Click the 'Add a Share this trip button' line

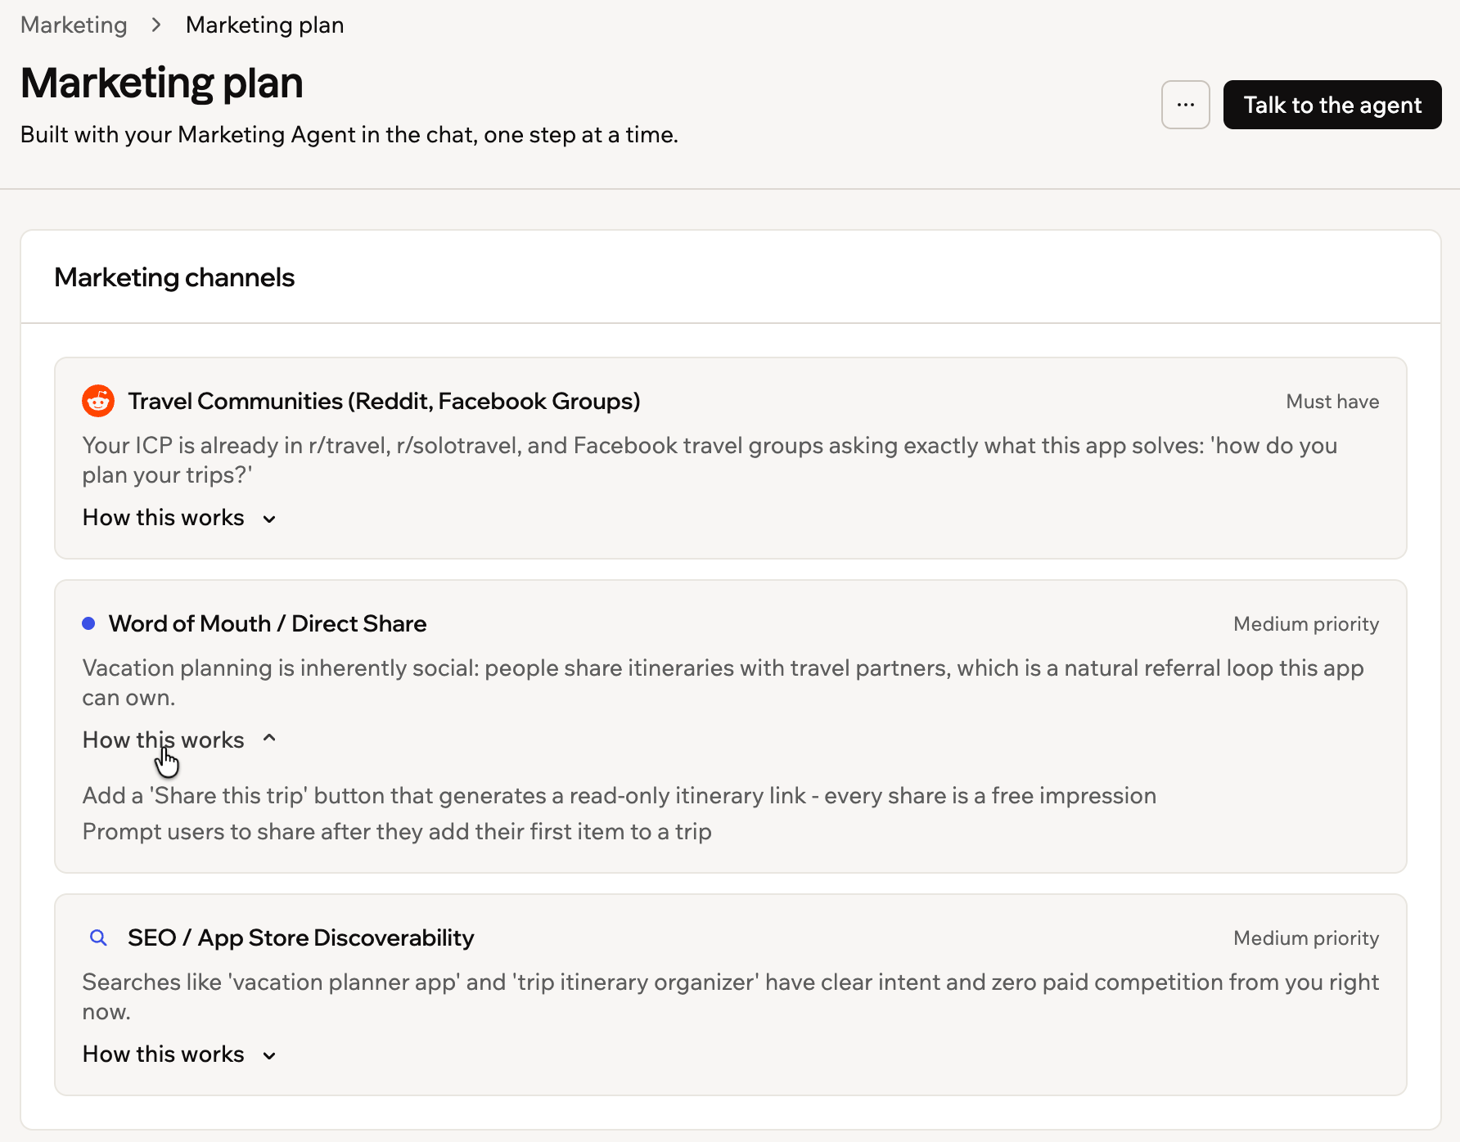pos(620,796)
